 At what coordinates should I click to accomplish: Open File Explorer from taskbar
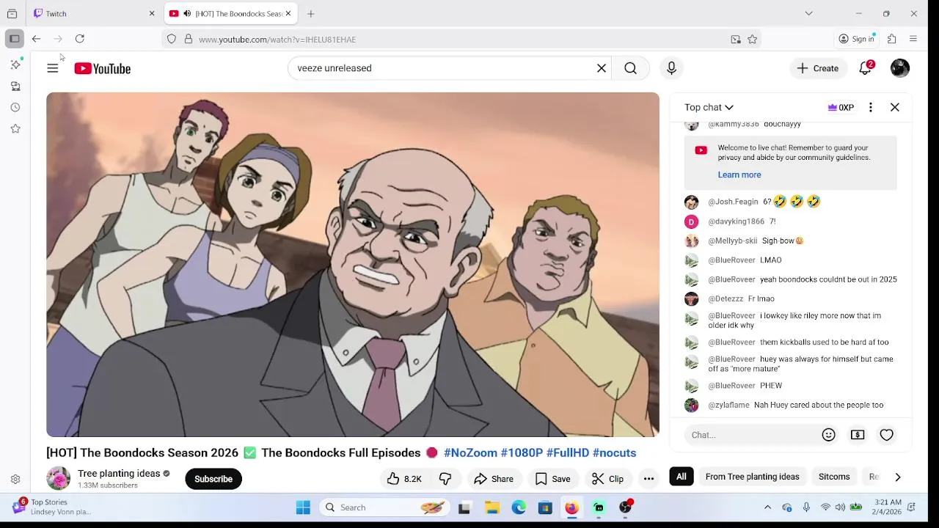[x=492, y=507]
